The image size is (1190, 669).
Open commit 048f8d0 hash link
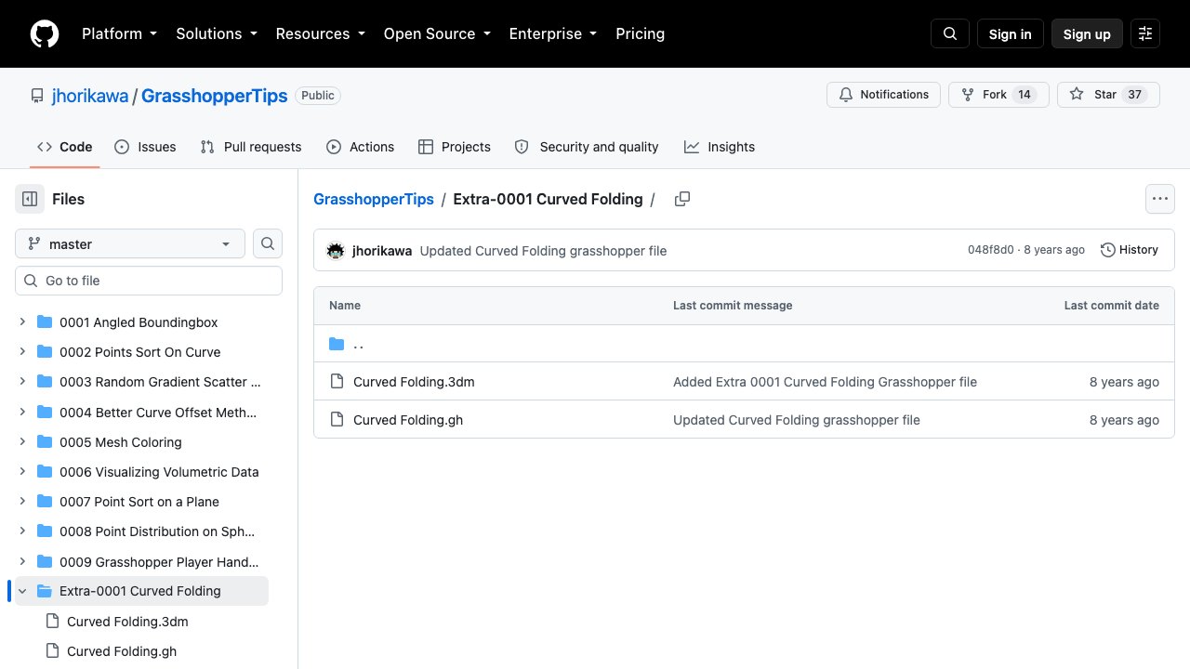(x=991, y=250)
